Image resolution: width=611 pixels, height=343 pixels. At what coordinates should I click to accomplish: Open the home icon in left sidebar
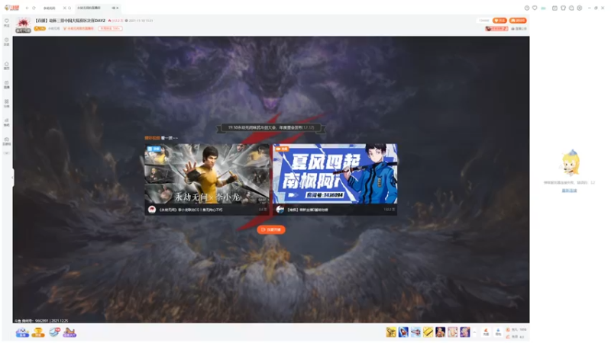click(x=7, y=66)
